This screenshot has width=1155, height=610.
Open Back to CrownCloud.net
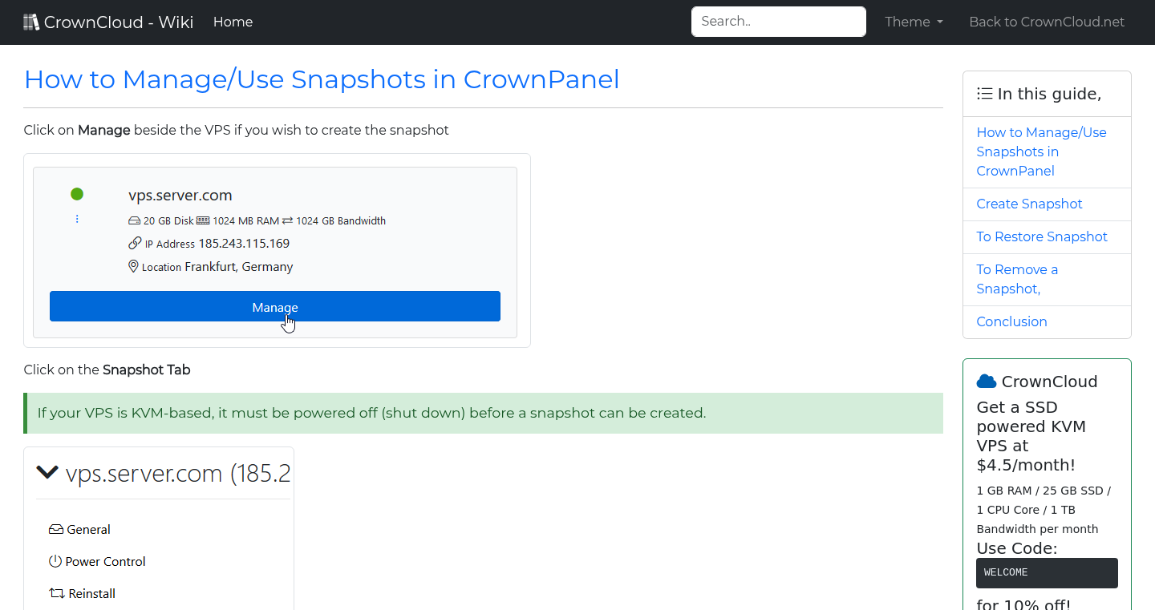[x=1047, y=22]
